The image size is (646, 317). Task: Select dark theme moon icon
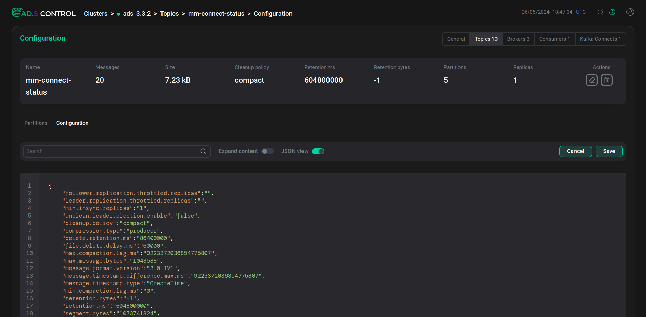612,12
